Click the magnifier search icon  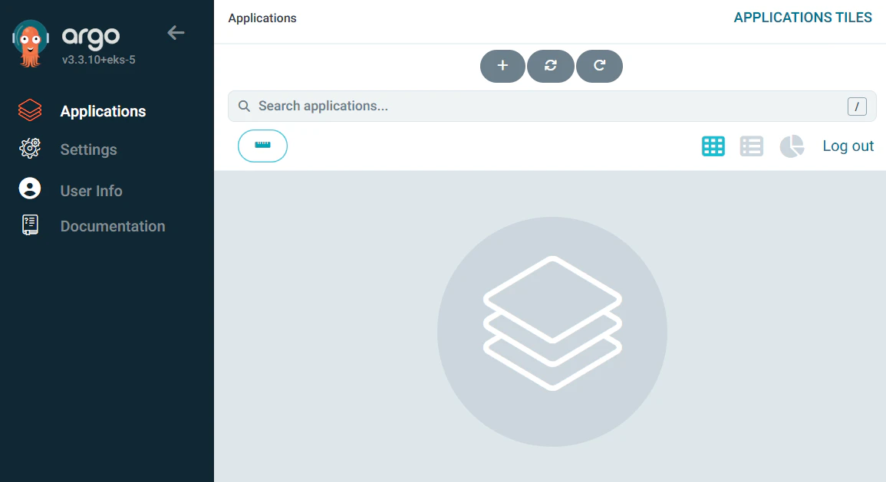[244, 106]
